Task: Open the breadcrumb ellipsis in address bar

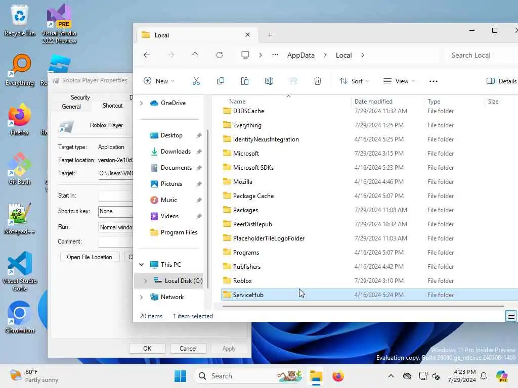Action: pyautogui.click(x=275, y=55)
